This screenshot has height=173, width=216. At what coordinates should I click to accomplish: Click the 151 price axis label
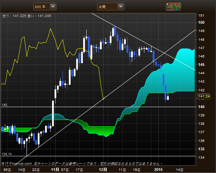(x=201, y=16)
